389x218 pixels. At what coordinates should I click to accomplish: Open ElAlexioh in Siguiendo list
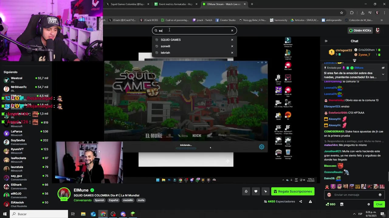pyautogui.click(x=26, y=204)
